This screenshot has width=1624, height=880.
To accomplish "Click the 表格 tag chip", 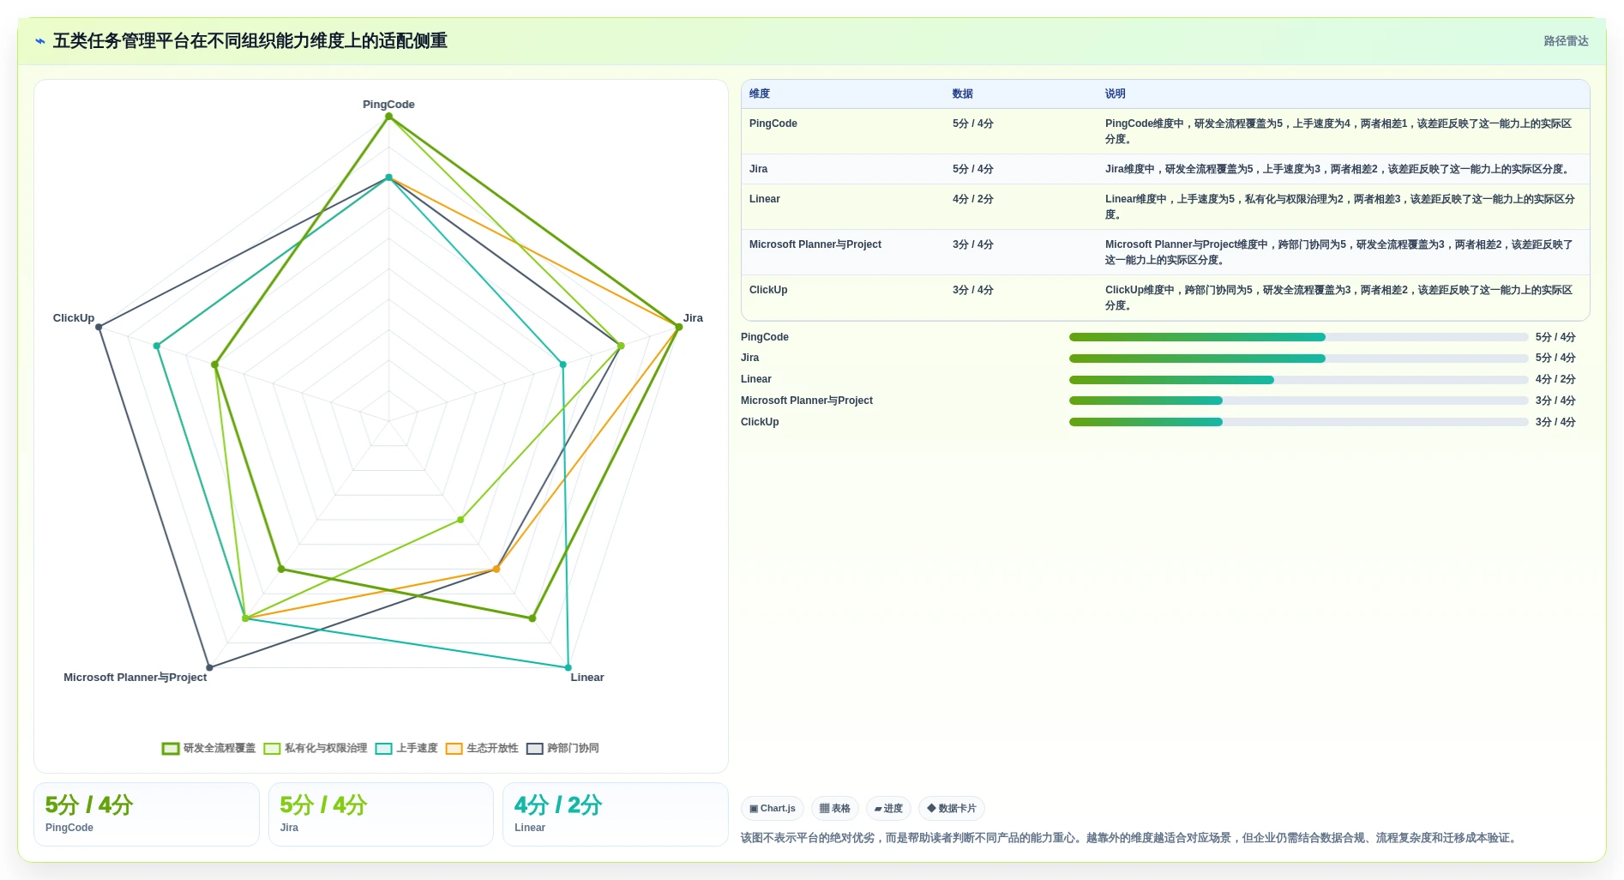I will (x=834, y=808).
